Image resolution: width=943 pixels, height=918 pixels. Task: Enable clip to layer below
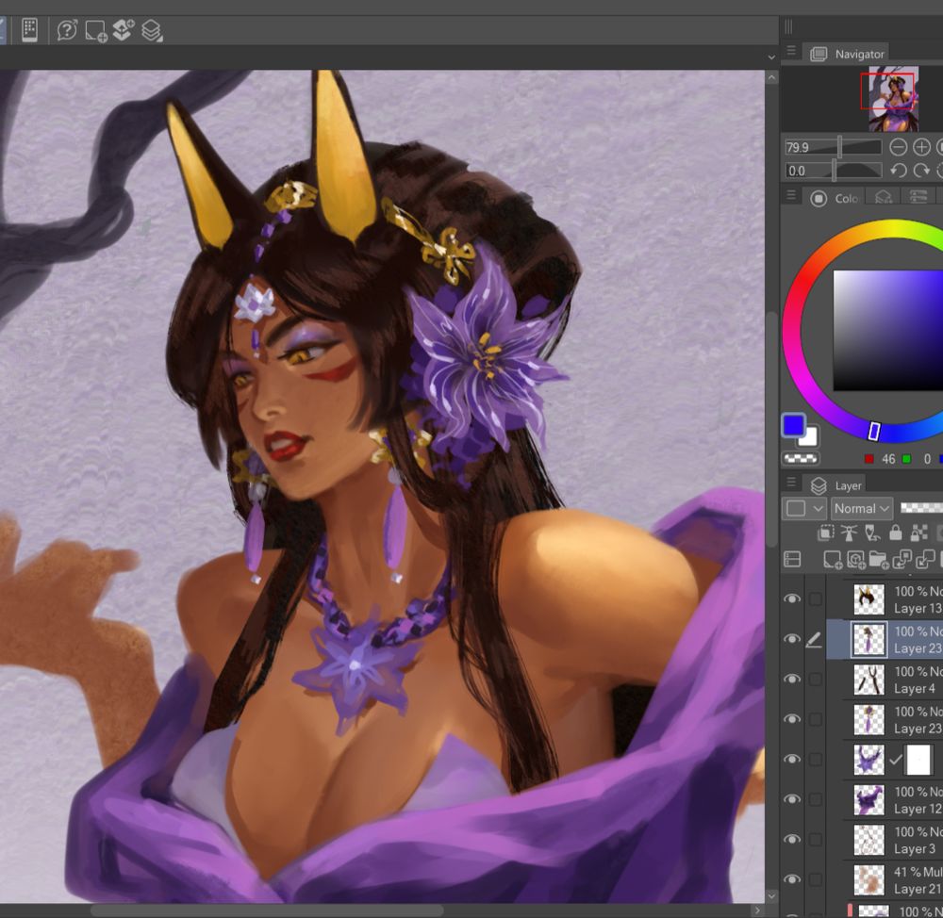click(826, 533)
